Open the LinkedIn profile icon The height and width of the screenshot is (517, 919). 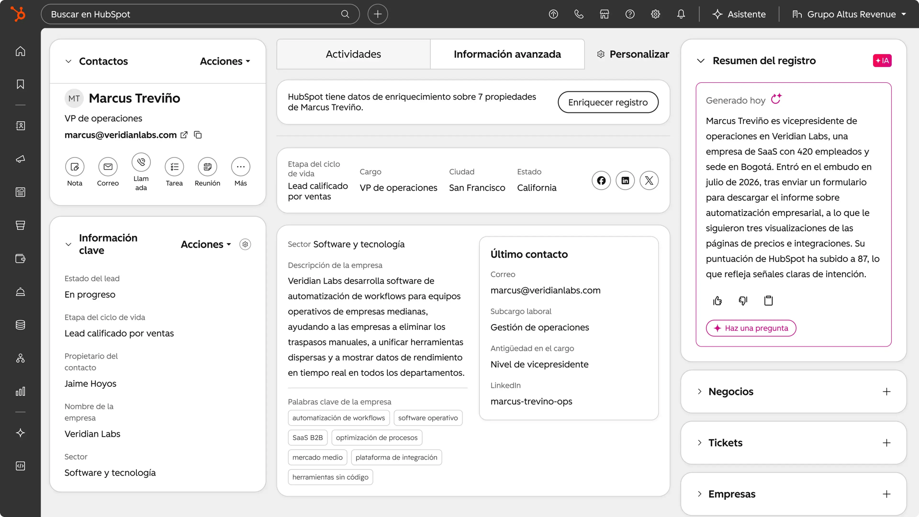pyautogui.click(x=625, y=180)
